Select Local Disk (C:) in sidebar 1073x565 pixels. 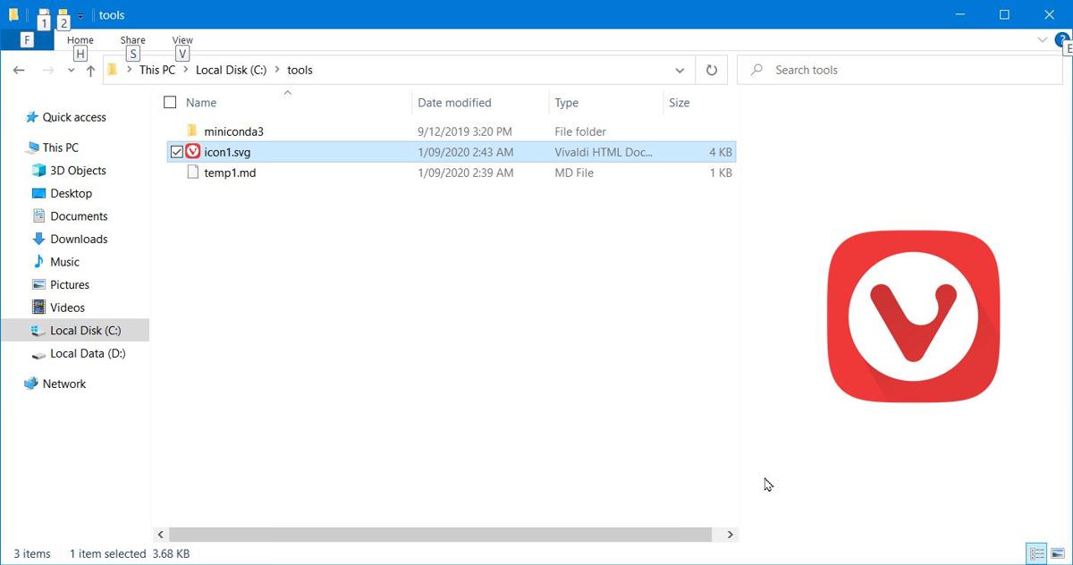pyautogui.click(x=85, y=331)
